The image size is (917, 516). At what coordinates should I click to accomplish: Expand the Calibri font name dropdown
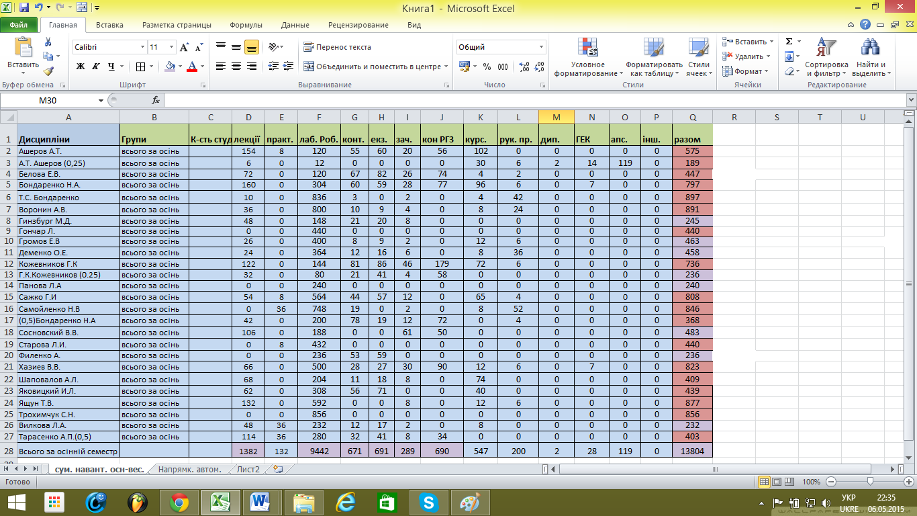tap(142, 48)
